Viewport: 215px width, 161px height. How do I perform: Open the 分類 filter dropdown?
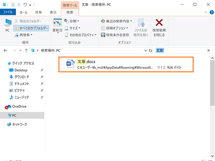pyautogui.click(x=72, y=21)
